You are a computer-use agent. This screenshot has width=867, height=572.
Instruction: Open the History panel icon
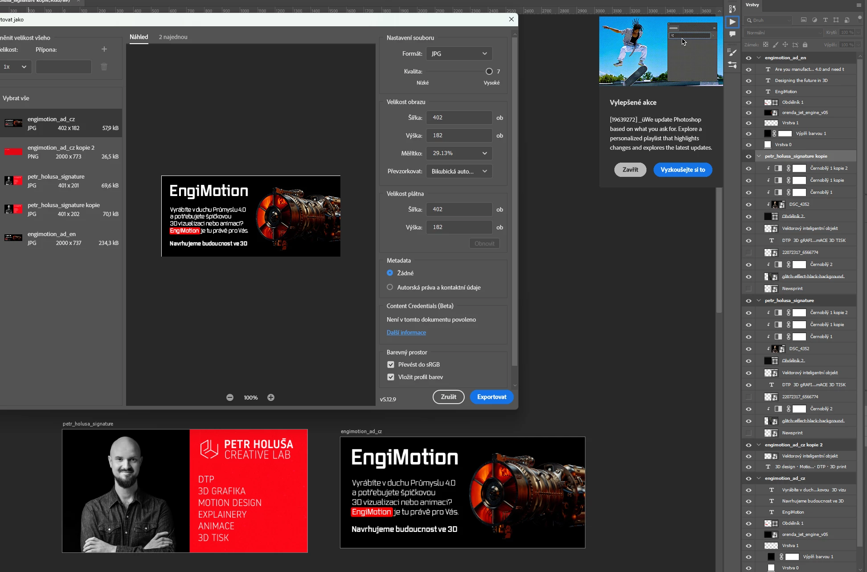[732, 8]
